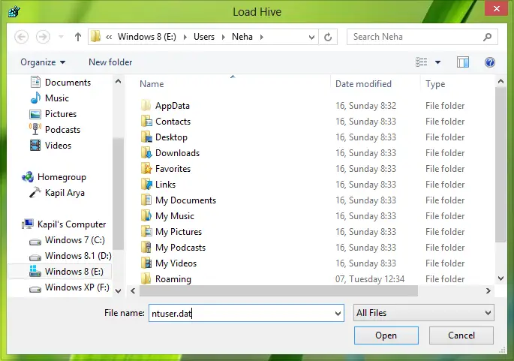The height and width of the screenshot is (361, 514).
Task: Click Users in the address breadcrumb
Action: (204, 37)
